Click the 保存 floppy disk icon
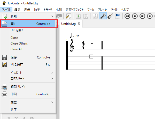The image size is (155, 119). click(4, 57)
